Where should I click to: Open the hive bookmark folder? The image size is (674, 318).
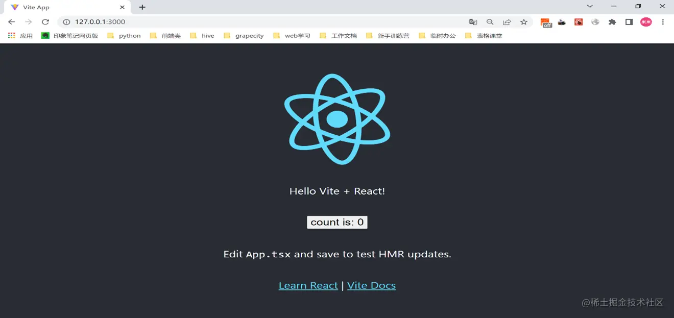point(202,36)
